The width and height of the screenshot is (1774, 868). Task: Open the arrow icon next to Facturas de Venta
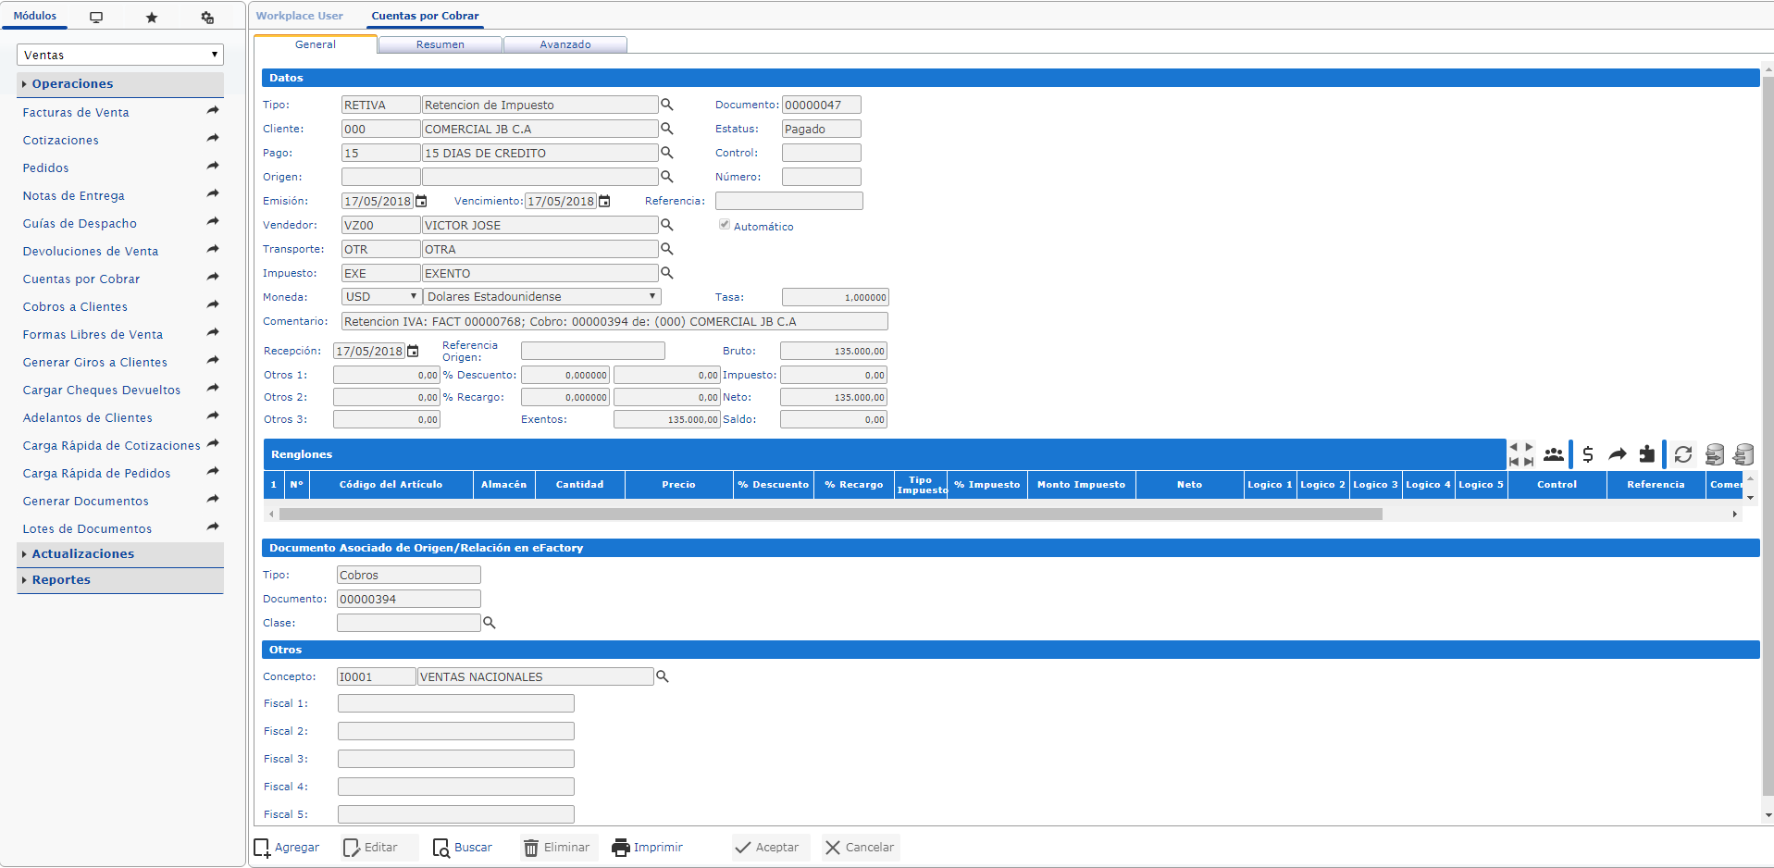pyautogui.click(x=213, y=110)
